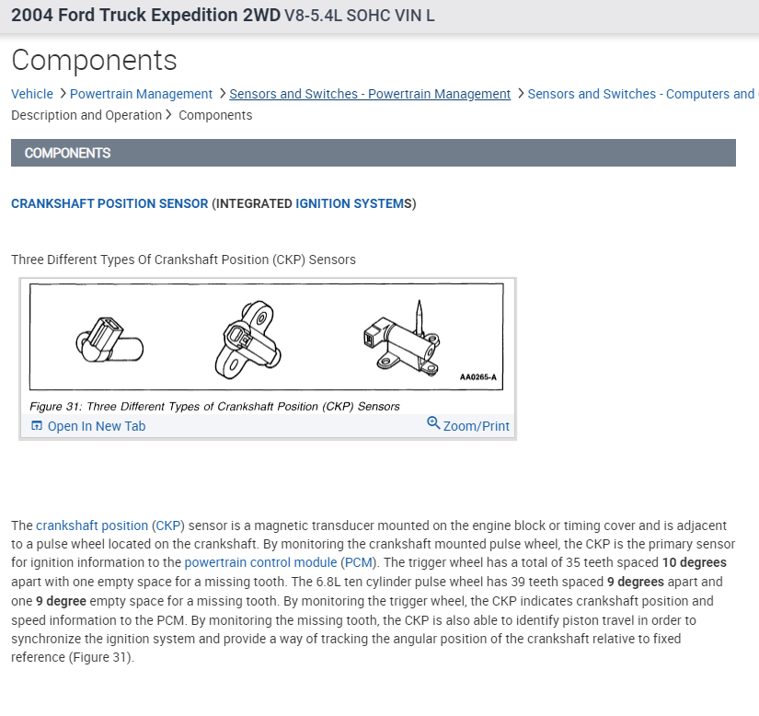This screenshot has height=716, width=759.
Task: Click the PCM link in parentheses
Action: pyautogui.click(x=357, y=562)
